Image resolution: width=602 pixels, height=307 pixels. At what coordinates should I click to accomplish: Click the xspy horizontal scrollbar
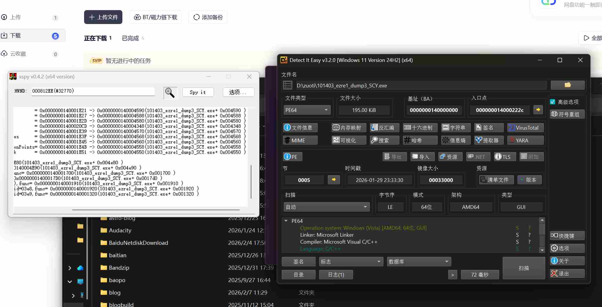(x=156, y=209)
